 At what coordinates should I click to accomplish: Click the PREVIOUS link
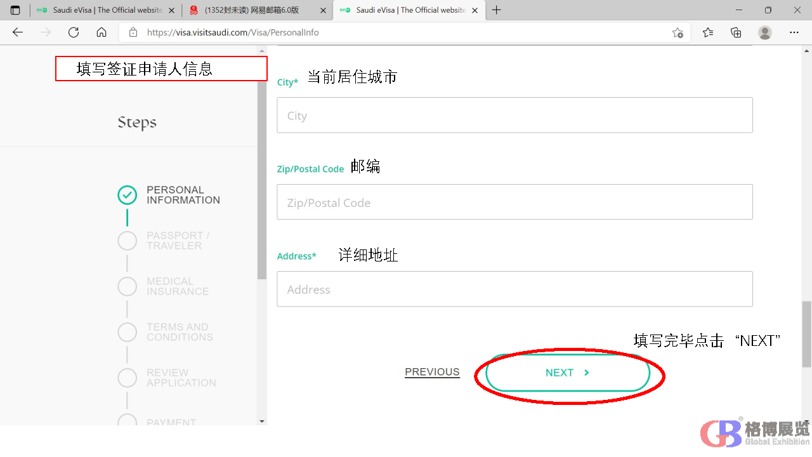coord(432,372)
